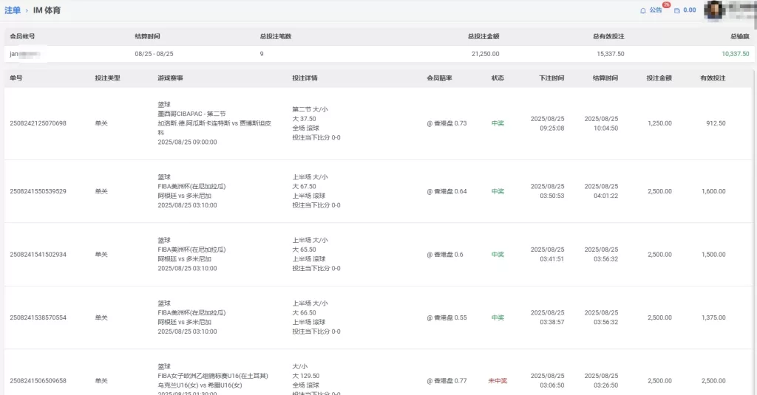This screenshot has width=757, height=395.
Task: Click the member account name starting jan
Action: pos(24,54)
